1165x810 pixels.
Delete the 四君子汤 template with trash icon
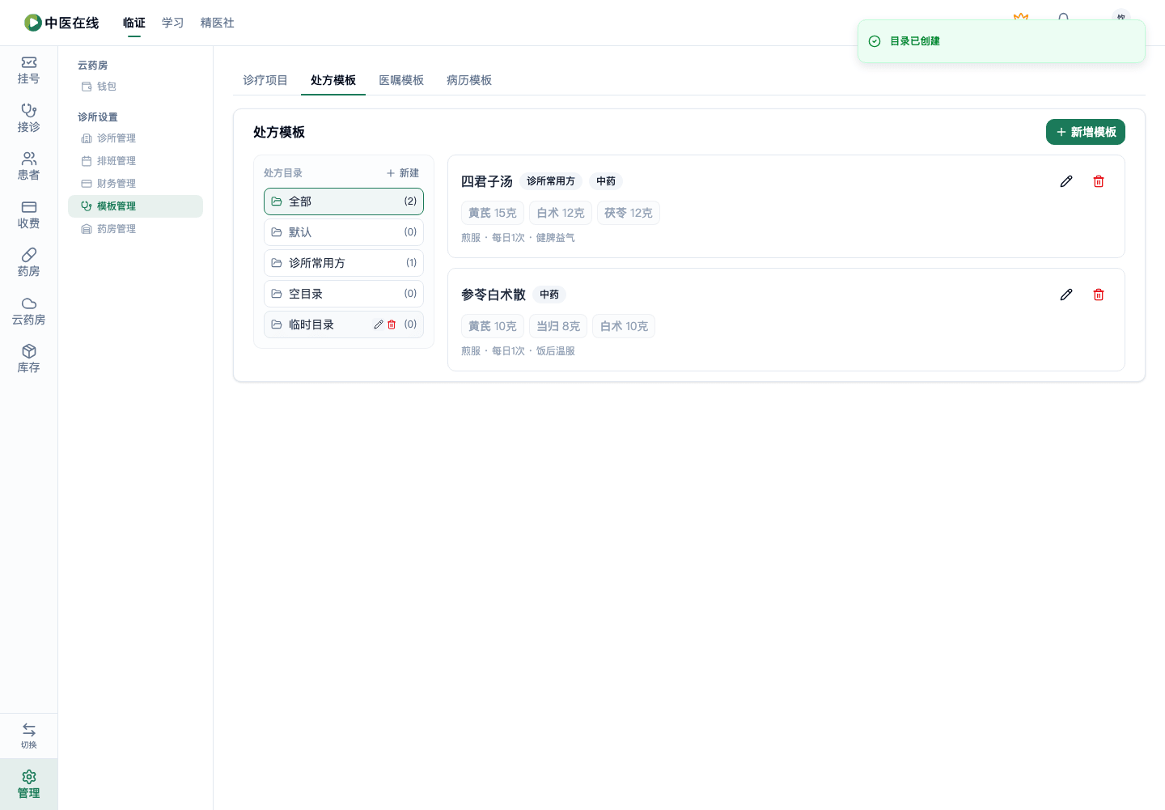click(1099, 181)
